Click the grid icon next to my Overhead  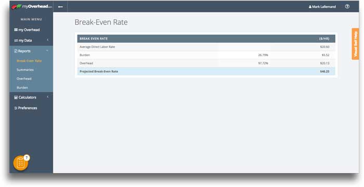(x=16, y=30)
